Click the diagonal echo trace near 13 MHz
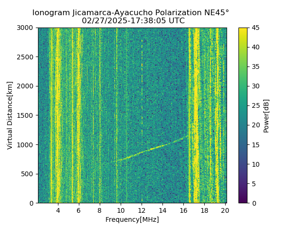This screenshot has width=304, height=228. pos(152,149)
